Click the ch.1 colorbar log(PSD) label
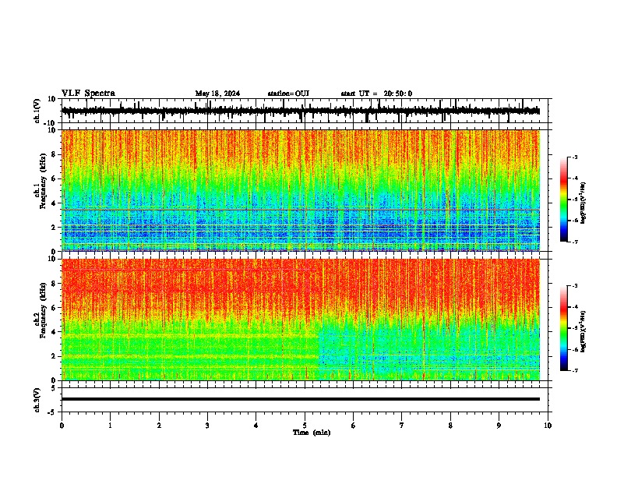617x477 pixels. pyautogui.click(x=583, y=203)
